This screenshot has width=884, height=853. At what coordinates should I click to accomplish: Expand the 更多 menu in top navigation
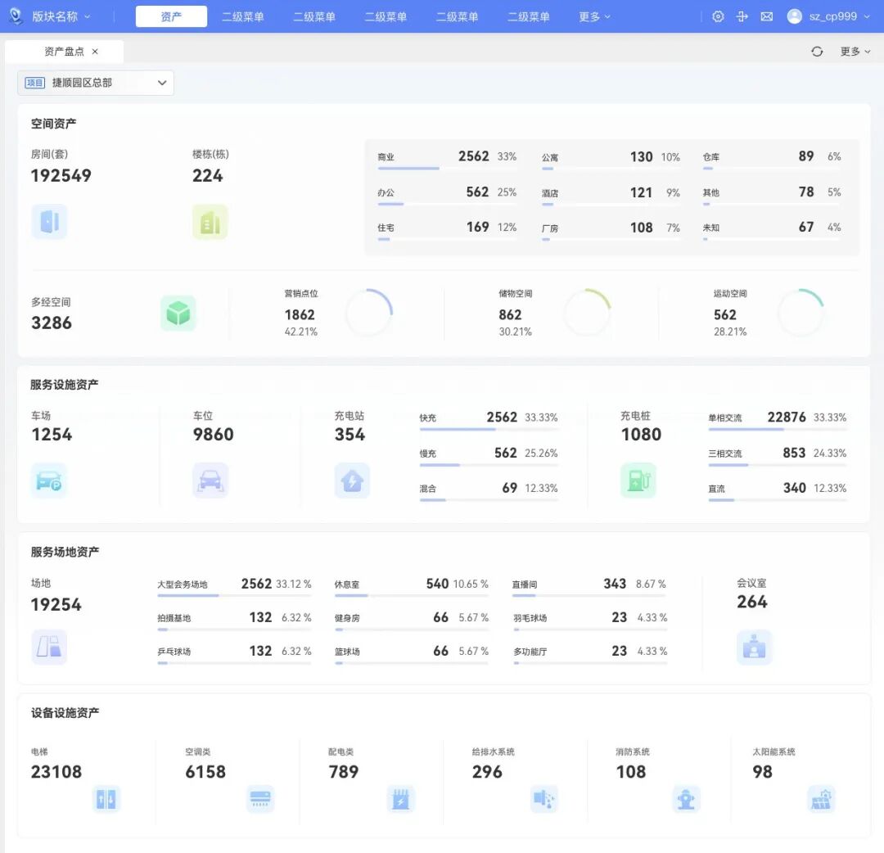point(594,16)
